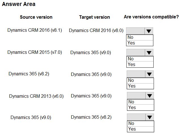Image resolution: width=180 pixels, height=134 pixels.
Task: Click the combo box field for CRM 2013 v6.0 row
Action: tap(140, 95)
